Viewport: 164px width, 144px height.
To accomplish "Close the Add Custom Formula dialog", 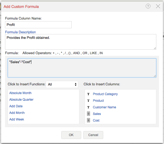I will point(158,6).
